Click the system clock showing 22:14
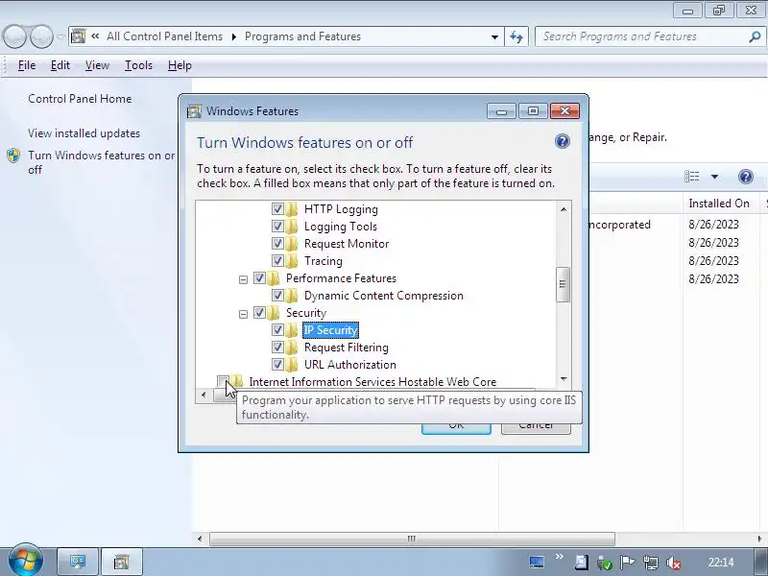Image resolution: width=768 pixels, height=576 pixels. coord(721,563)
